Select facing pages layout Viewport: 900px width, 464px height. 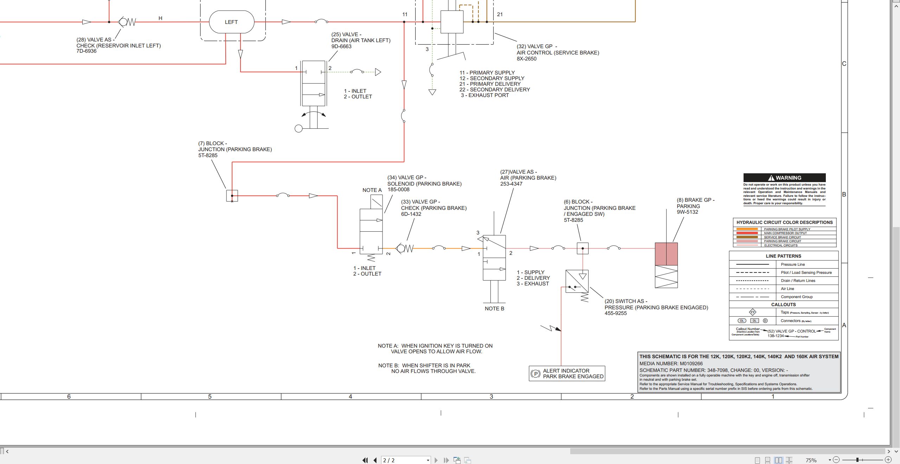(x=778, y=460)
